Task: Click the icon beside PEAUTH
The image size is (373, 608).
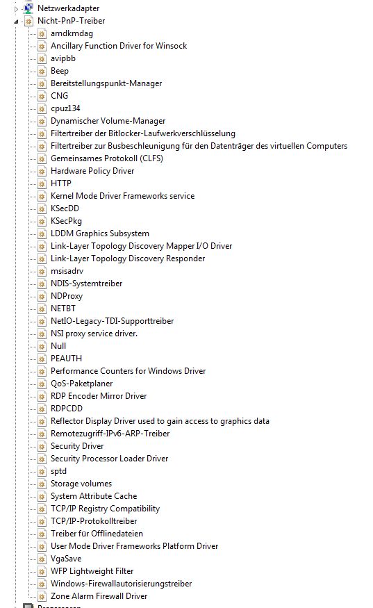Action: click(x=42, y=359)
